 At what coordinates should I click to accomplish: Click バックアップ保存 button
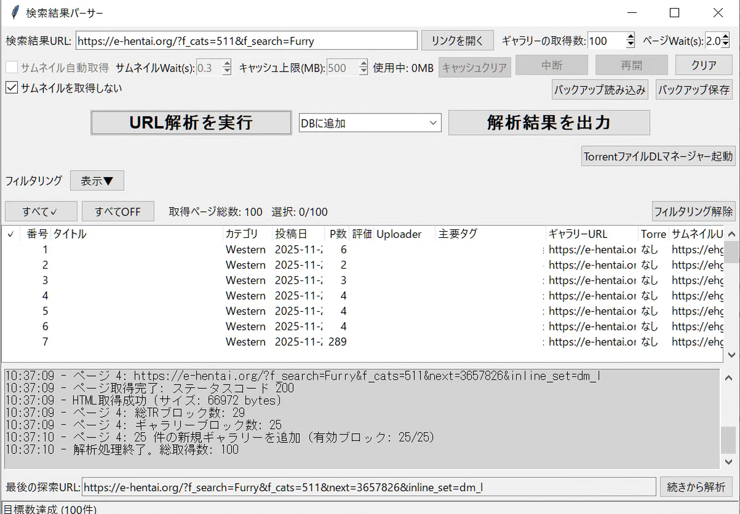click(694, 90)
